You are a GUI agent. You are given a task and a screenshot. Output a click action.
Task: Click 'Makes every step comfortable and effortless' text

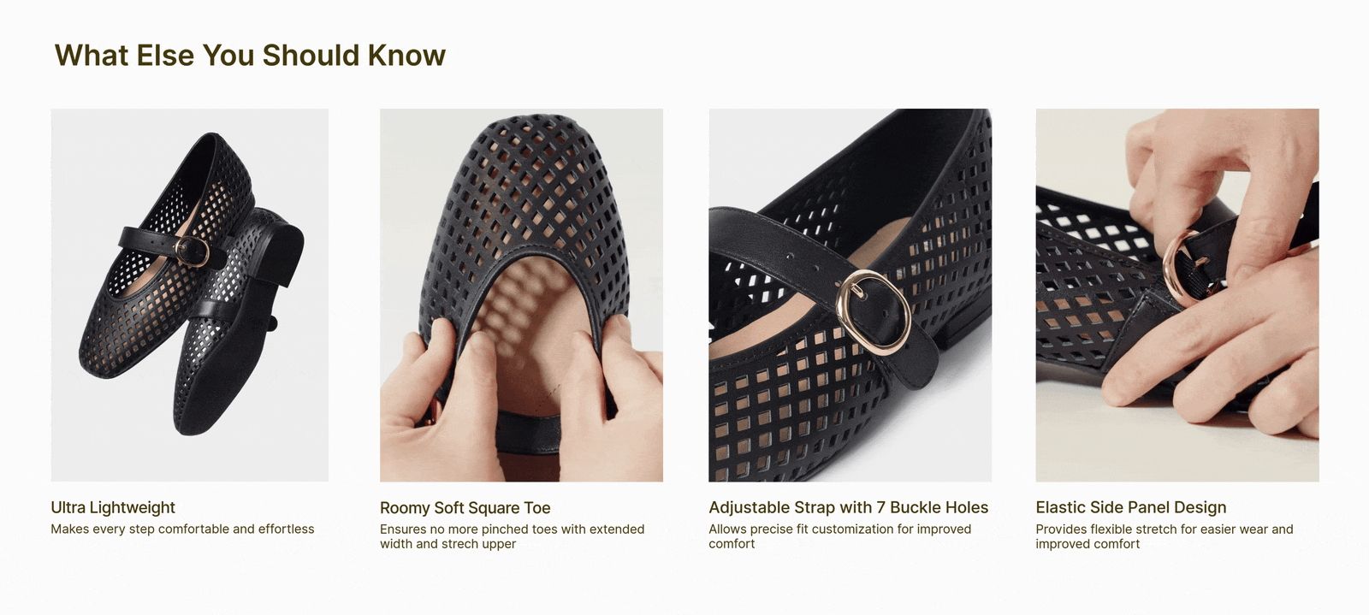click(182, 529)
